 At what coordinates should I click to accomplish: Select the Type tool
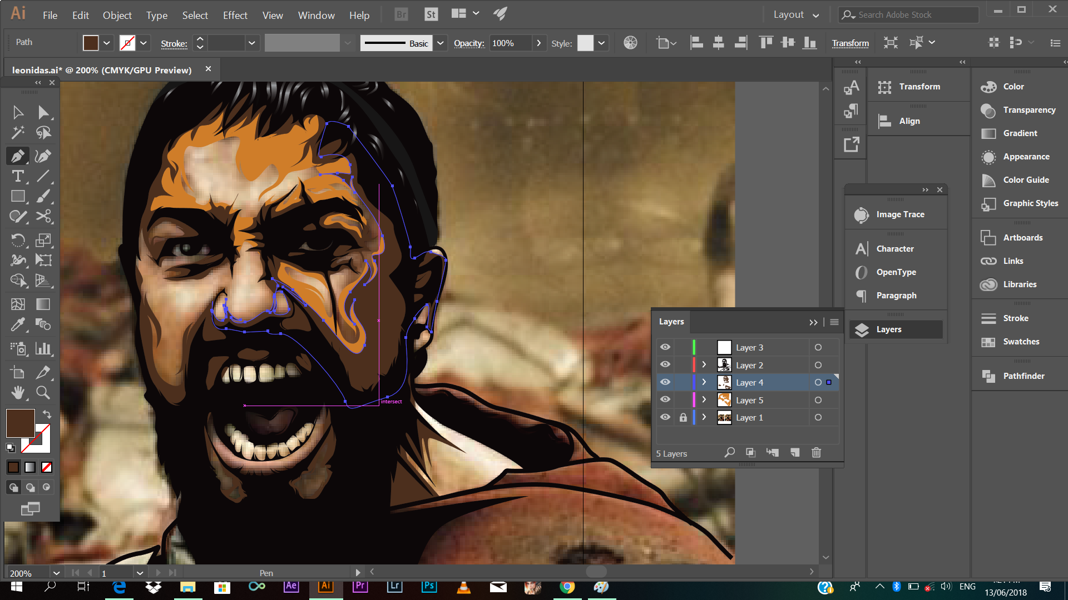tap(18, 177)
